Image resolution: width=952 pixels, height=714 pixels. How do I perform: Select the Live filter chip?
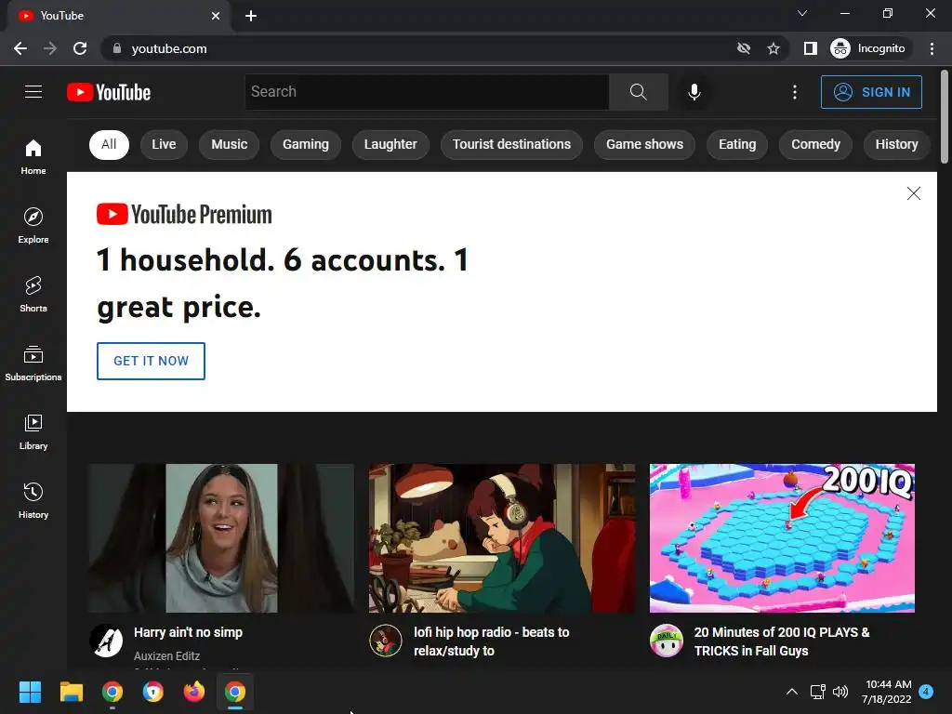click(x=164, y=144)
